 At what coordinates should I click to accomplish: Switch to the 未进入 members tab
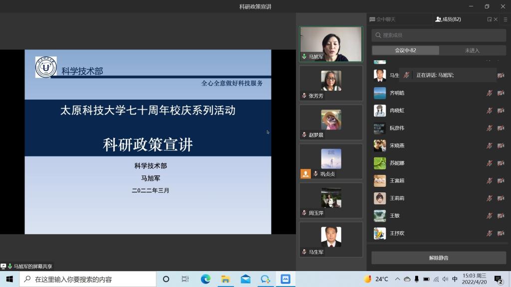pos(472,50)
